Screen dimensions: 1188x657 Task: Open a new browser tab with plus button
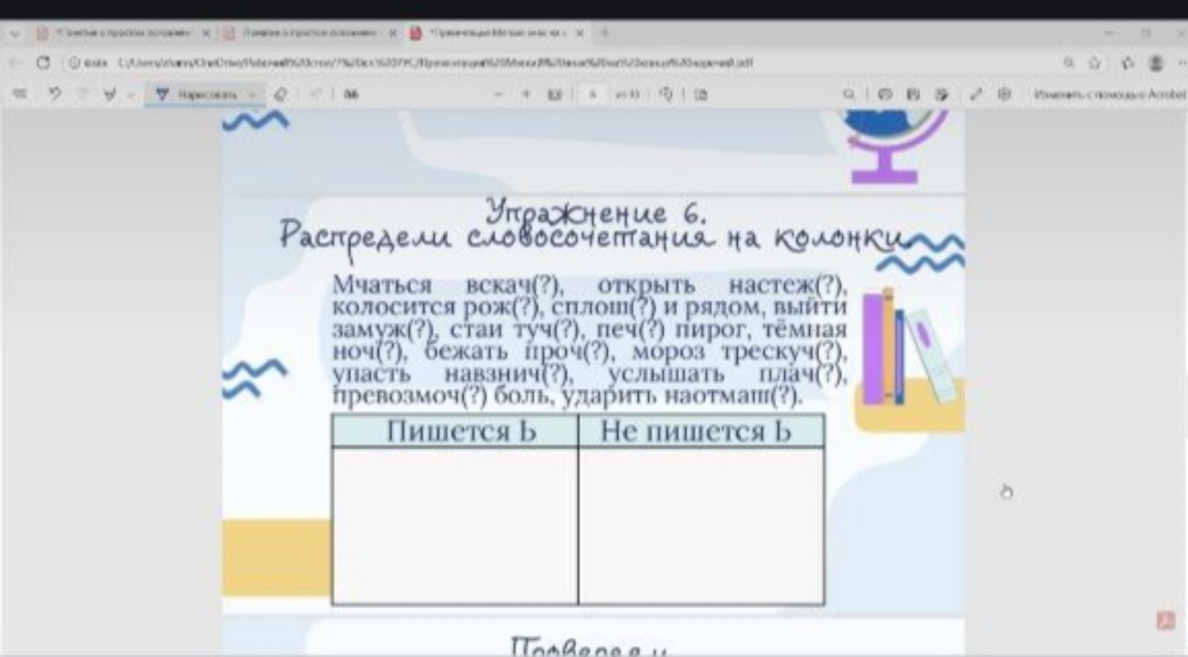(x=604, y=32)
